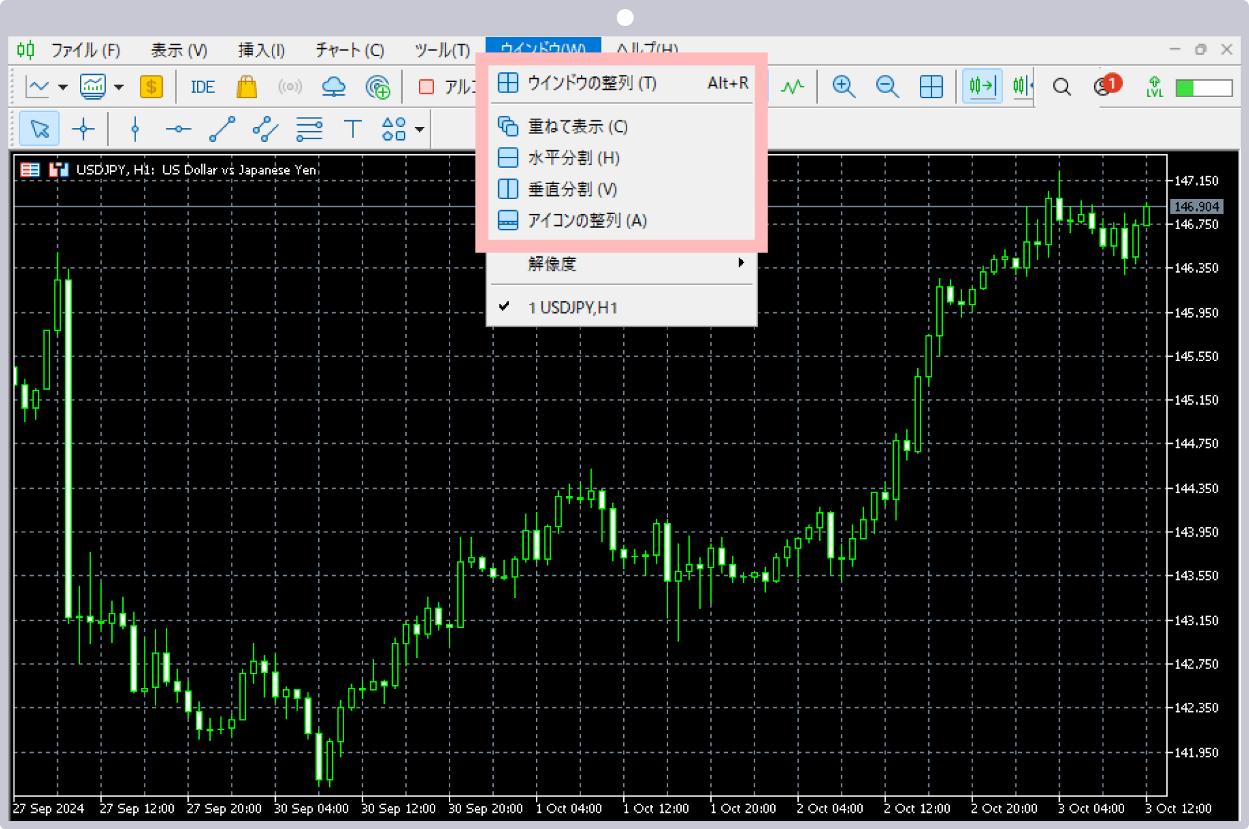Toggle the chart shift button

(1022, 86)
